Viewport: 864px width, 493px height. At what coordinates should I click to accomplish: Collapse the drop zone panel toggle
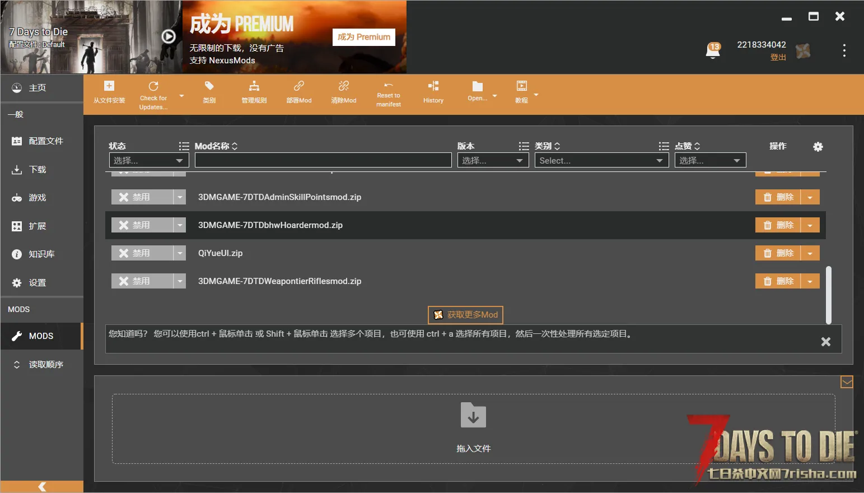(847, 382)
